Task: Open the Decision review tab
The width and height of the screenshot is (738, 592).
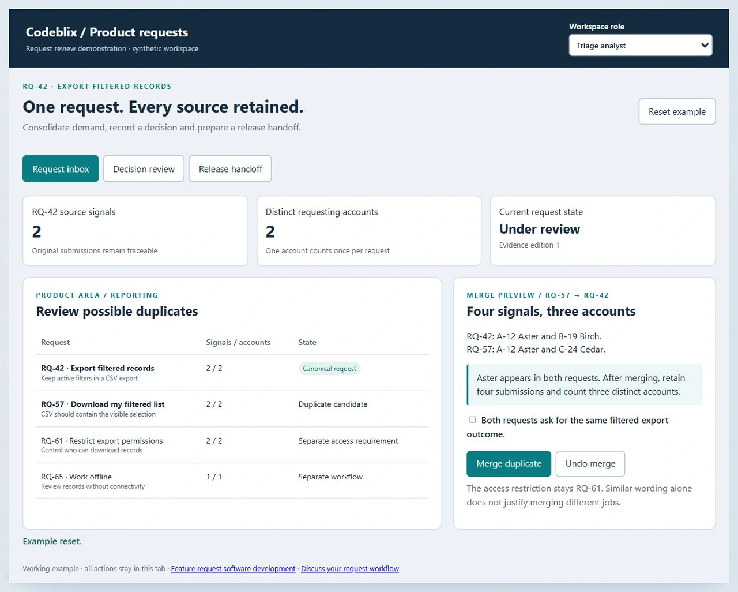Action: [x=144, y=169]
